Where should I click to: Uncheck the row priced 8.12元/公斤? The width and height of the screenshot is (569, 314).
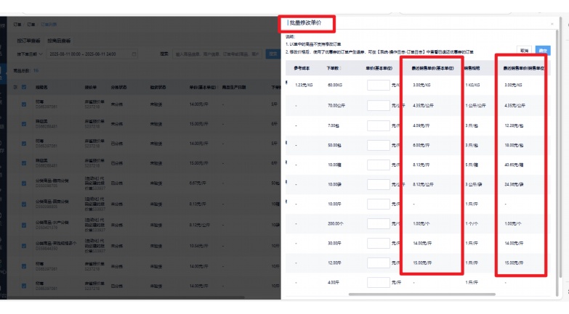point(24,225)
